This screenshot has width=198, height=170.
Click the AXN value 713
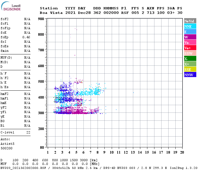[x=150, y=13]
